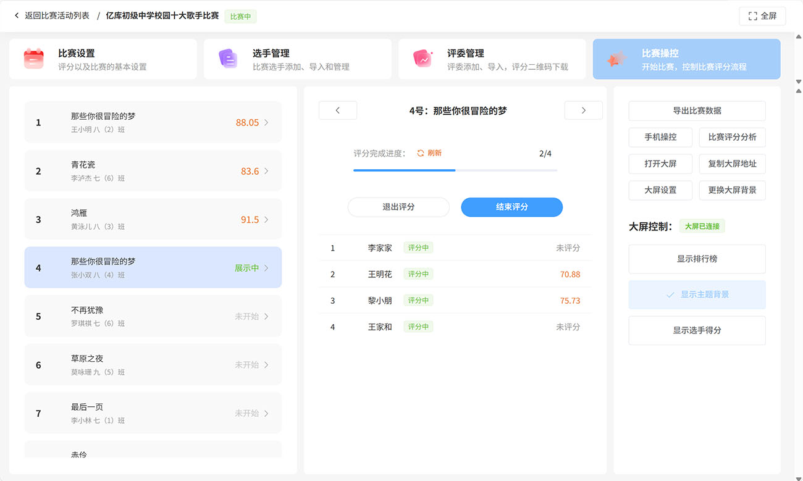Click the pink 评委管理 icon
This screenshot has height=481, width=803.
(423, 59)
